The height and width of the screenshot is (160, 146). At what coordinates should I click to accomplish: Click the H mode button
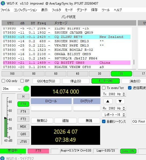click(x=23, y=97)
